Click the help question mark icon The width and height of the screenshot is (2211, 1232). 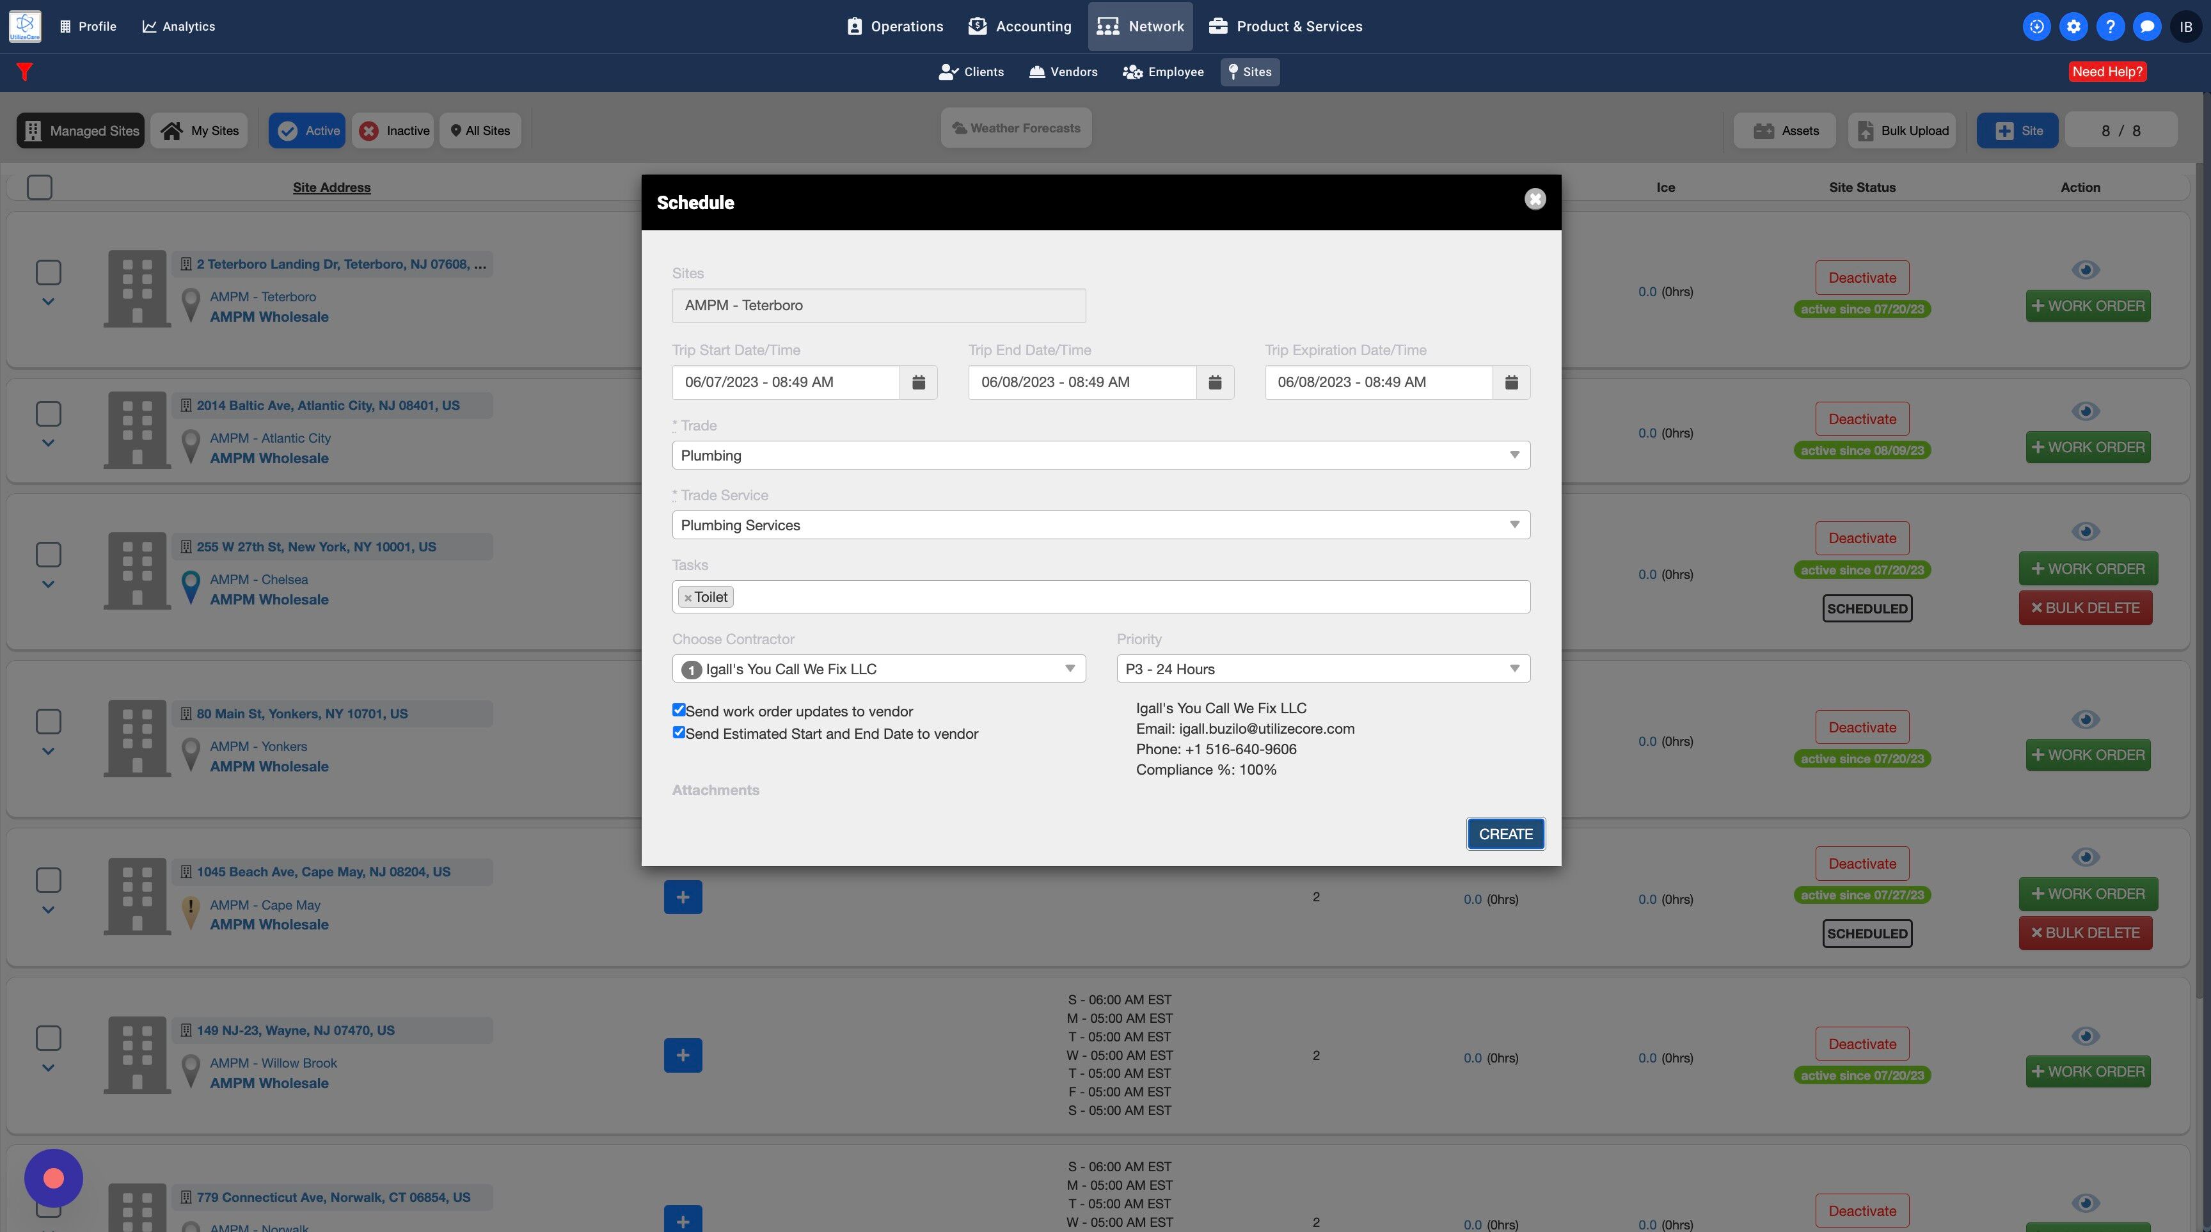pyautogui.click(x=2110, y=27)
